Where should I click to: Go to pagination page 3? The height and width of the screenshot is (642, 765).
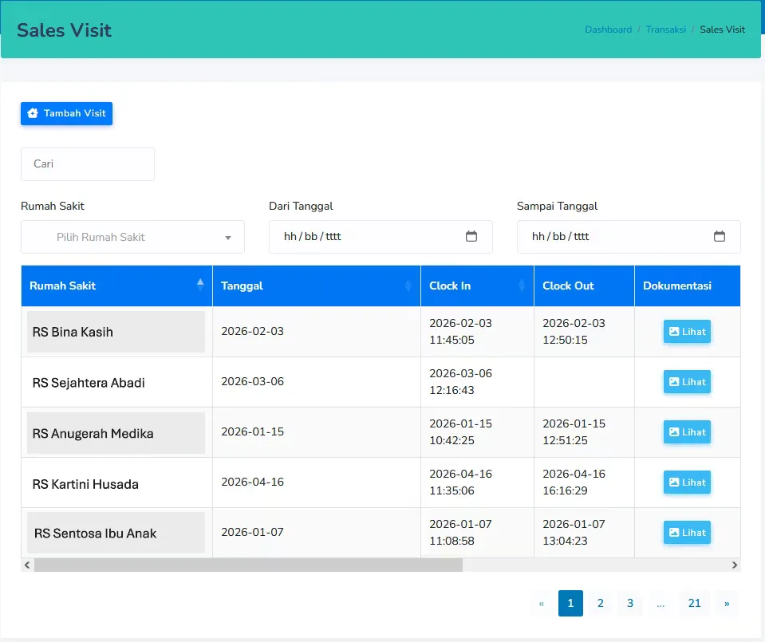[x=630, y=604]
